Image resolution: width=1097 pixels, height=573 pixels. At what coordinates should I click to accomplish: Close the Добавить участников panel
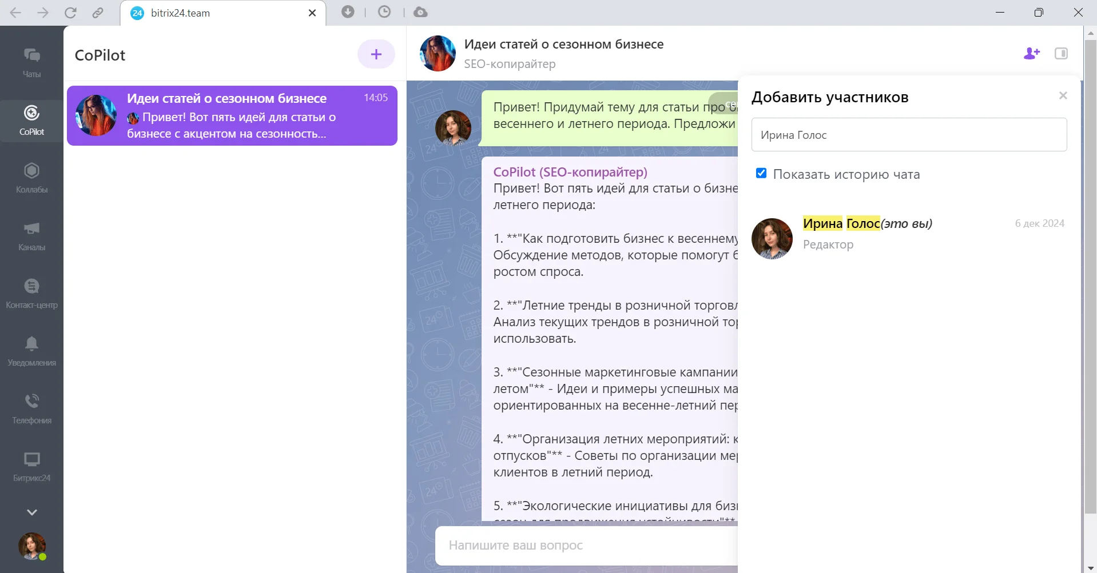1063,95
